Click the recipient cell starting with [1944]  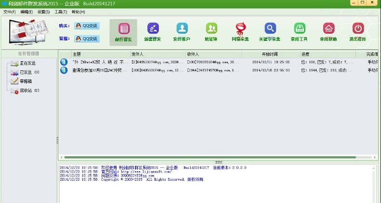(x=213, y=70)
